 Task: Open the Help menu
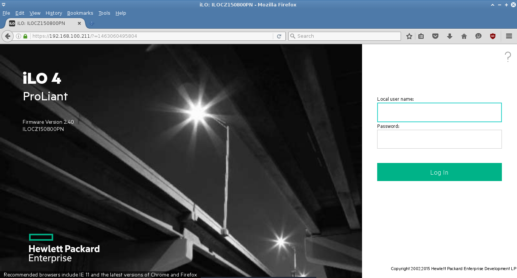[x=121, y=13]
